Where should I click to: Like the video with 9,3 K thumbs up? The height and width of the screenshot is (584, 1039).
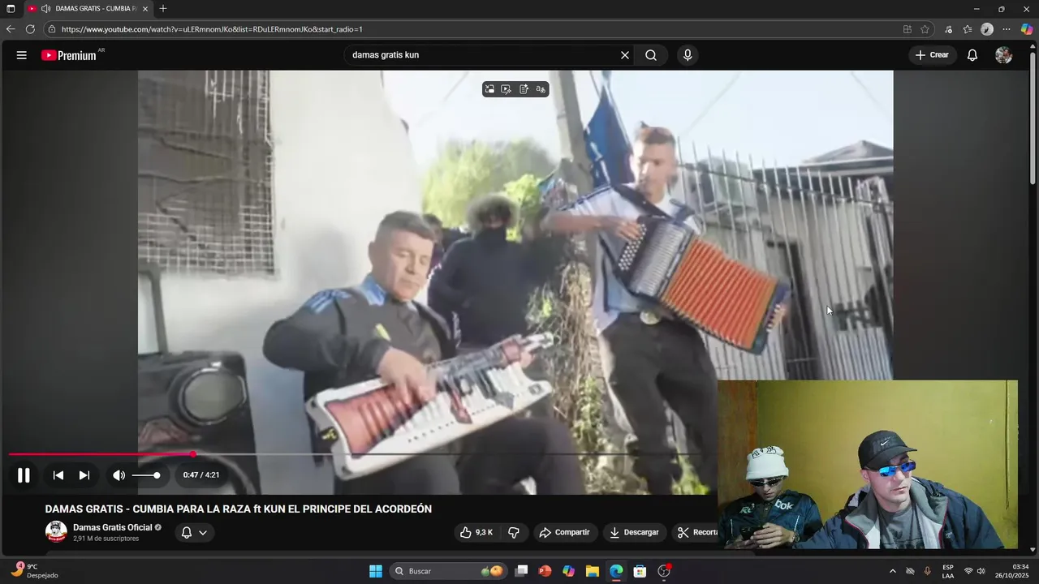coord(476,532)
